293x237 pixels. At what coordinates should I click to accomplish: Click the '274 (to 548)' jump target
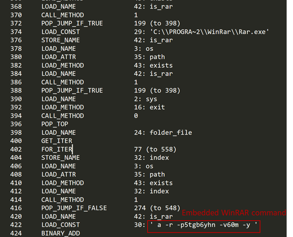click(157, 208)
